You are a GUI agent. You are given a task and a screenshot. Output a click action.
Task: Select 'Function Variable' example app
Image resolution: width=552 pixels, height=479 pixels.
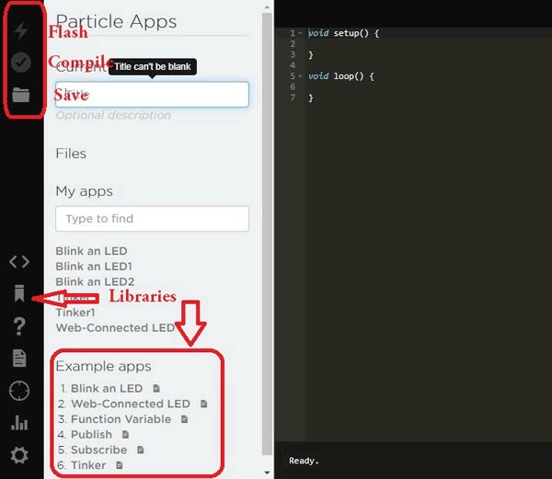coord(121,419)
